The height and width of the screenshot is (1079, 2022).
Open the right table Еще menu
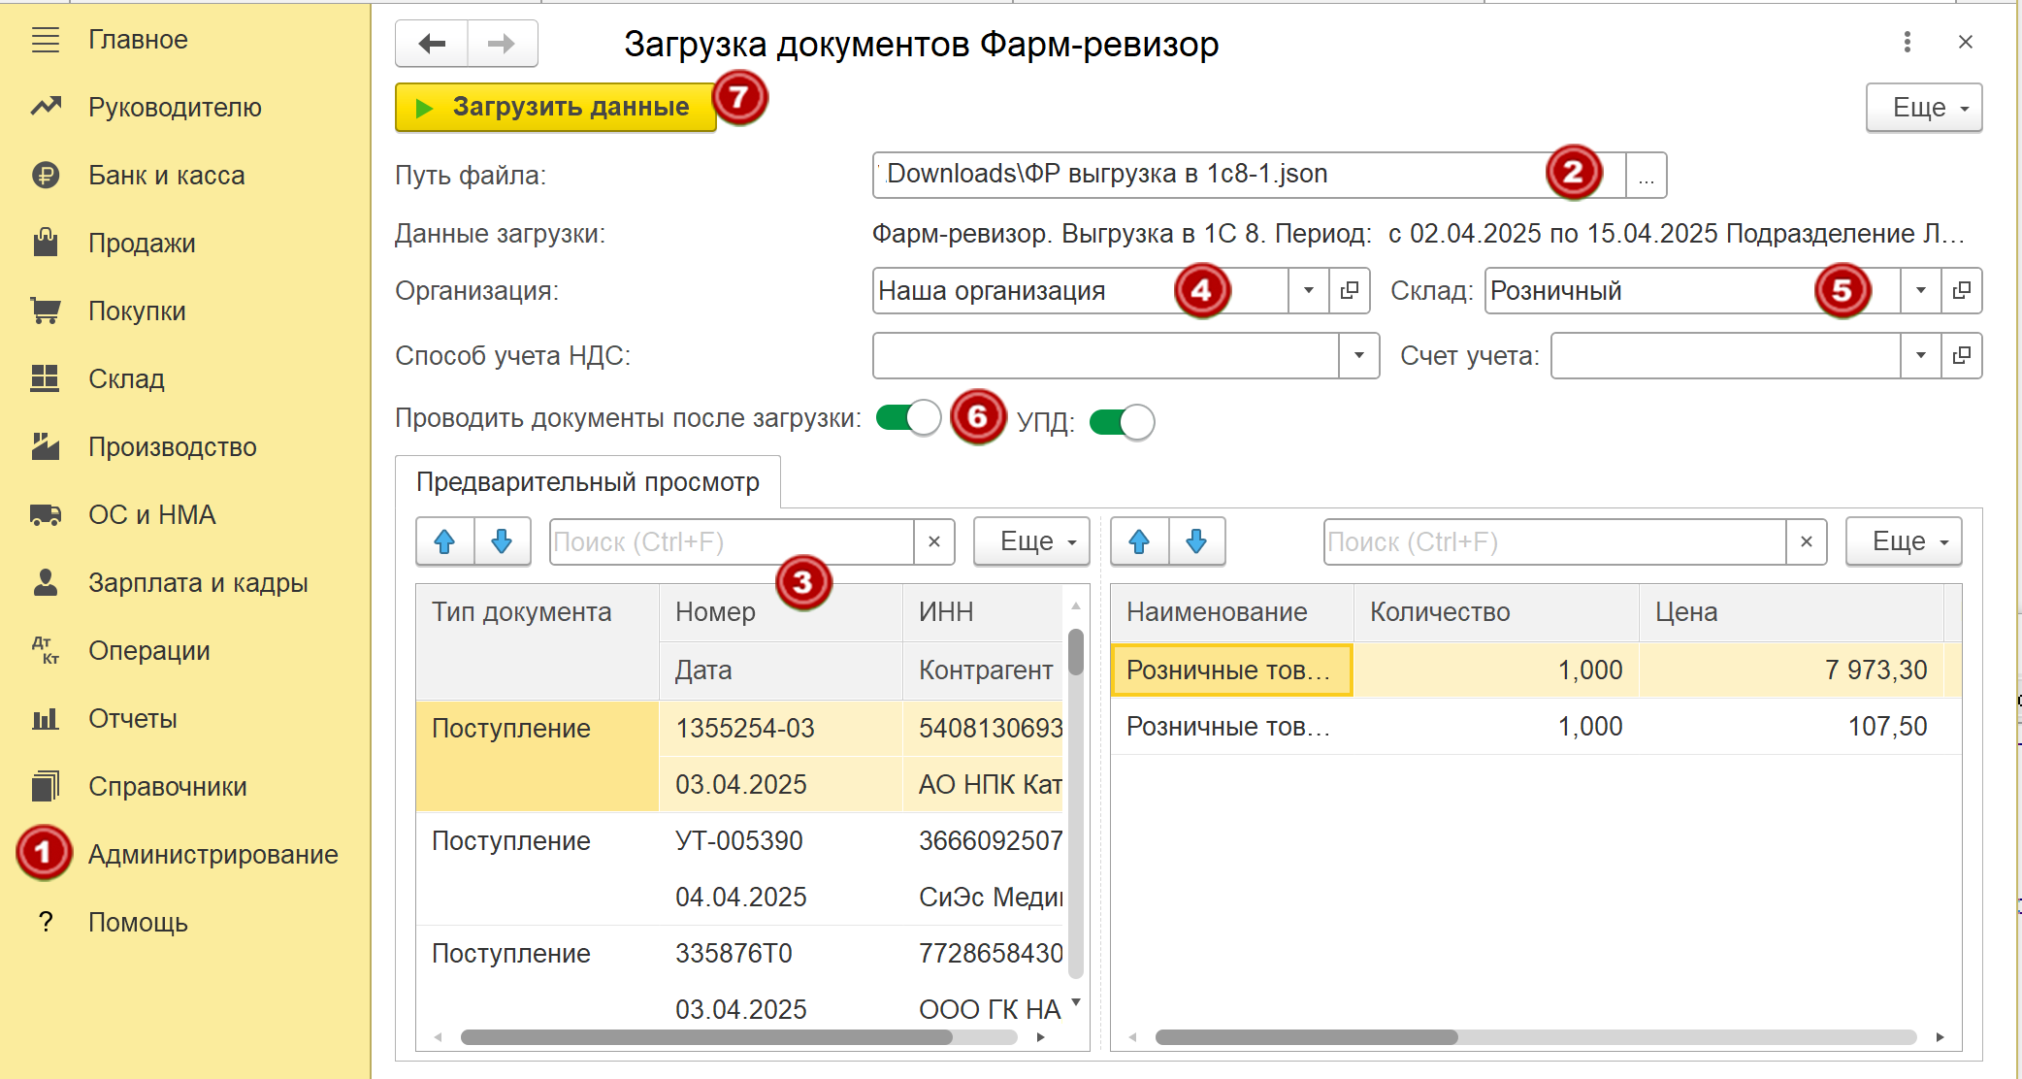(x=1904, y=541)
